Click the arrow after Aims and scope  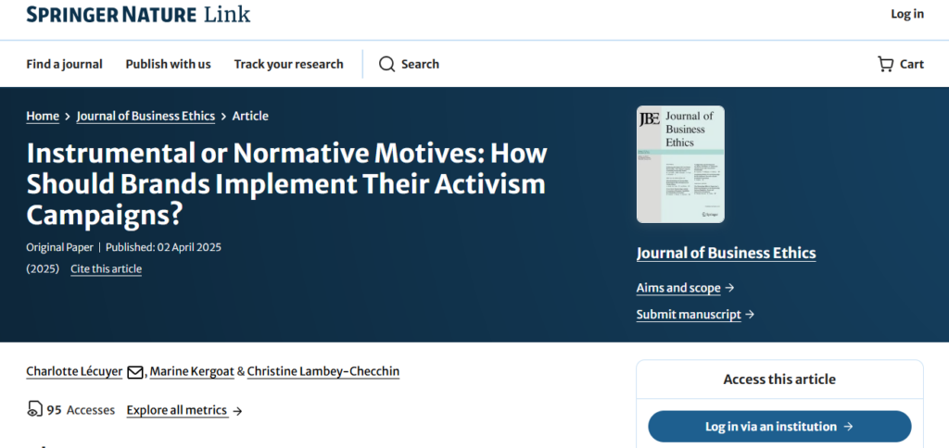click(729, 288)
